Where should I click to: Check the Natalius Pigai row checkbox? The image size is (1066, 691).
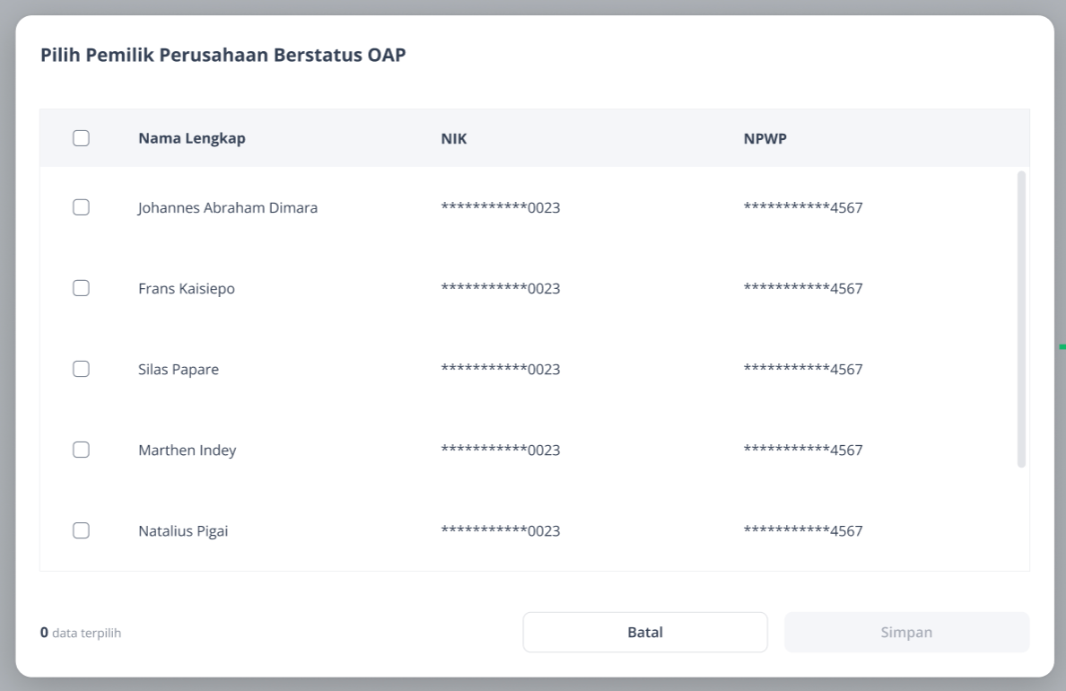pos(81,530)
